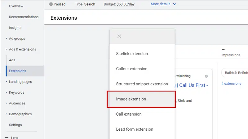Expand the Ad groups section

pos(6,38)
